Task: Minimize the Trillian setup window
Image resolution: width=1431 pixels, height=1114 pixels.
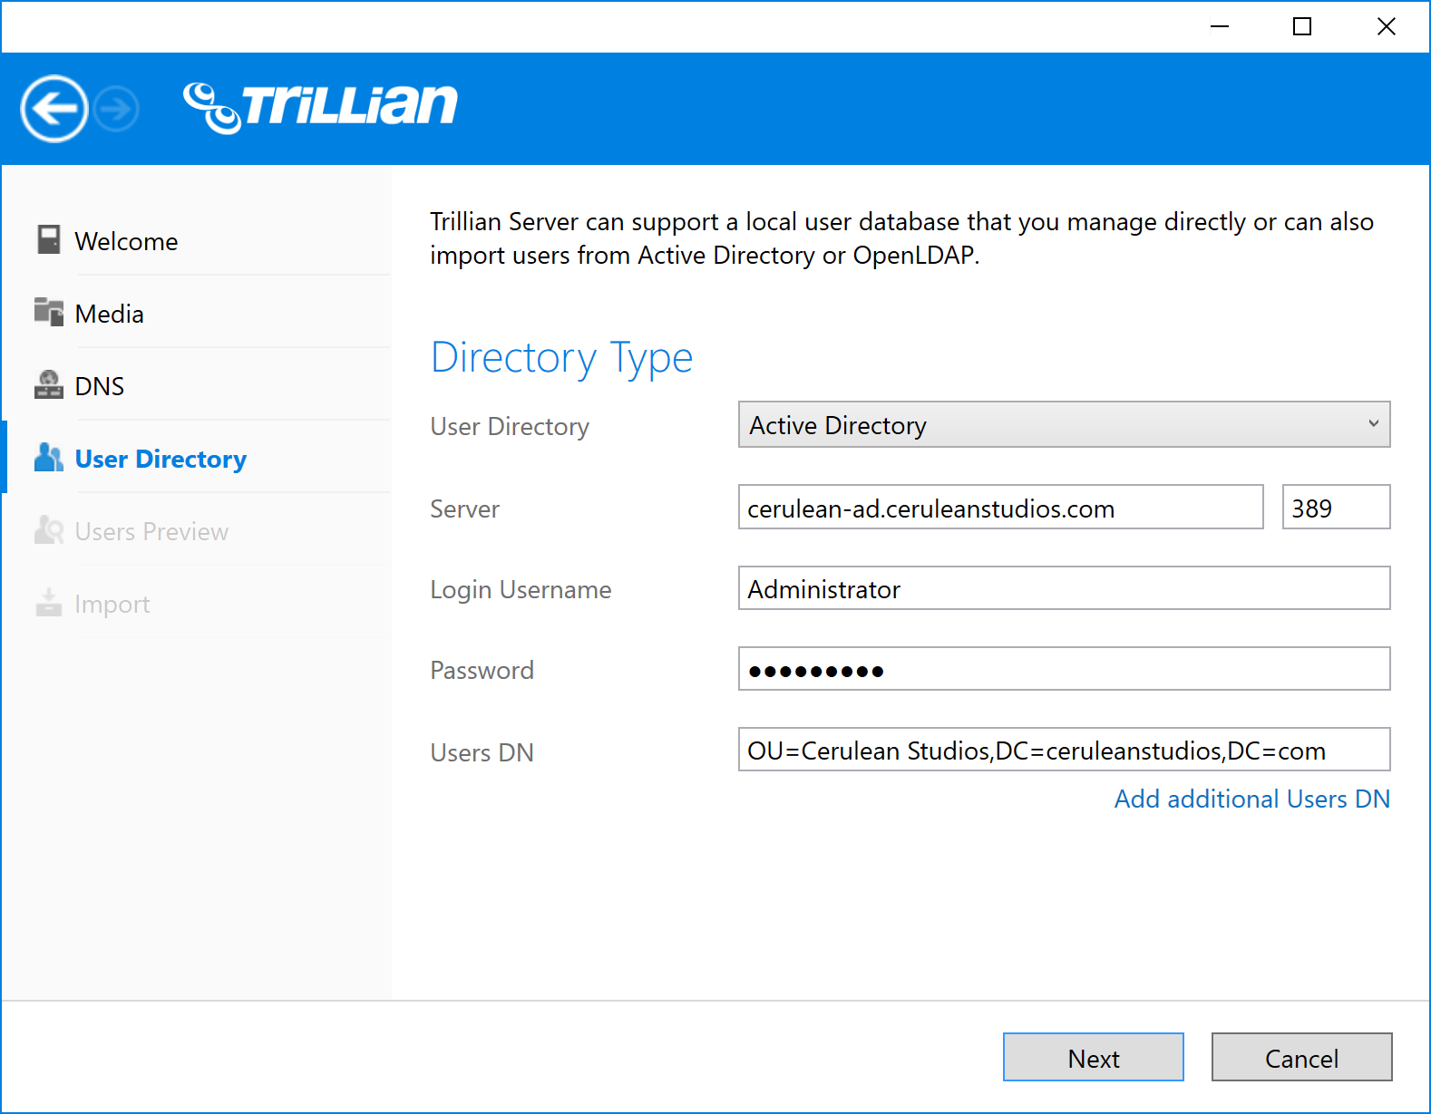Action: coord(1220,26)
